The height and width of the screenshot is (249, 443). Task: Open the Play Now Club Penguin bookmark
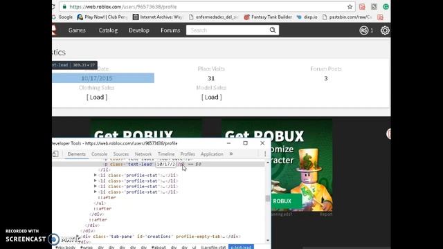[x=102, y=17]
